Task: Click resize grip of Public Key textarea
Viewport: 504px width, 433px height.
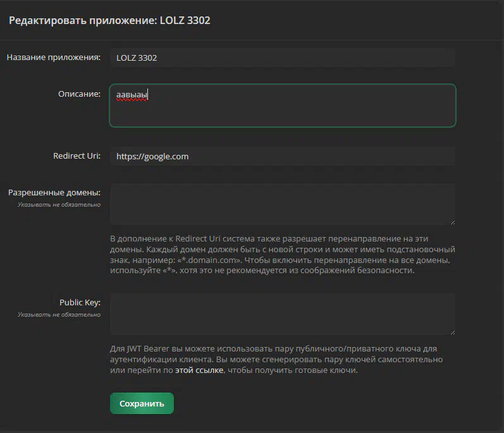Action: [452, 332]
